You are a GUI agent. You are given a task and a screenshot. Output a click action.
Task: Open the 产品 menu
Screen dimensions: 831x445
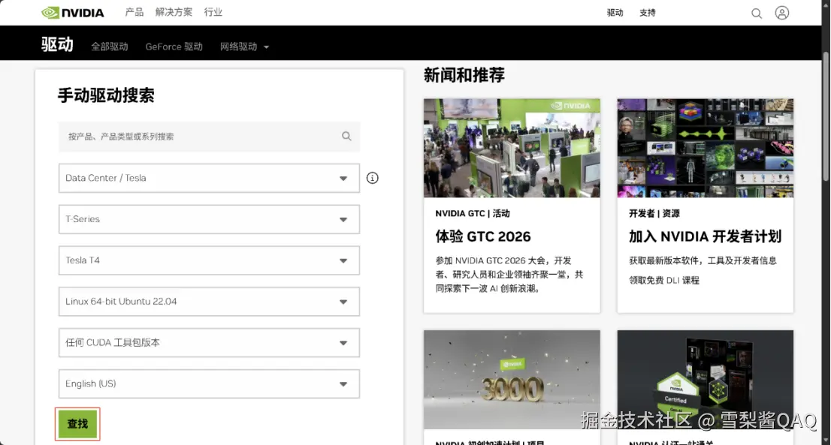(x=134, y=12)
